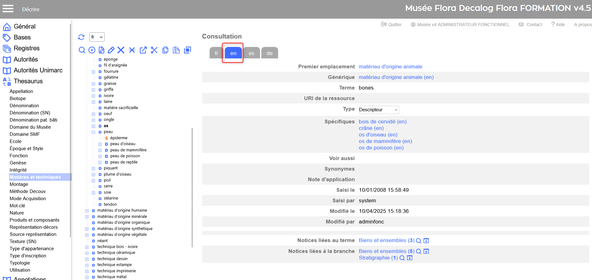Open the os de mammifère specific term
Image resolution: width=592 pixels, height=280 pixels.
pyautogui.click(x=385, y=141)
